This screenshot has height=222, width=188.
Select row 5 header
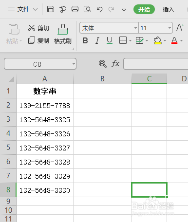8,148
